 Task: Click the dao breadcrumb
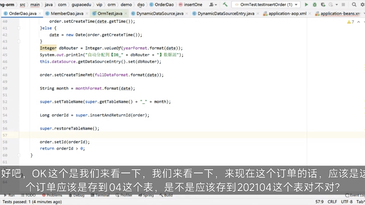coord(141,5)
